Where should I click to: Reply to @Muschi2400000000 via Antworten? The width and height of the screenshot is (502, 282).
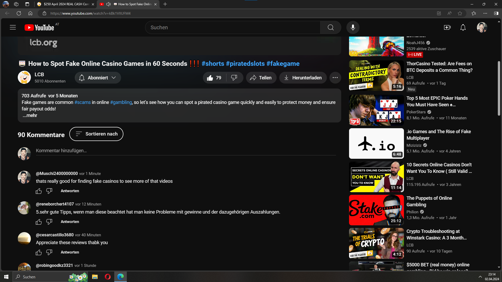70,191
